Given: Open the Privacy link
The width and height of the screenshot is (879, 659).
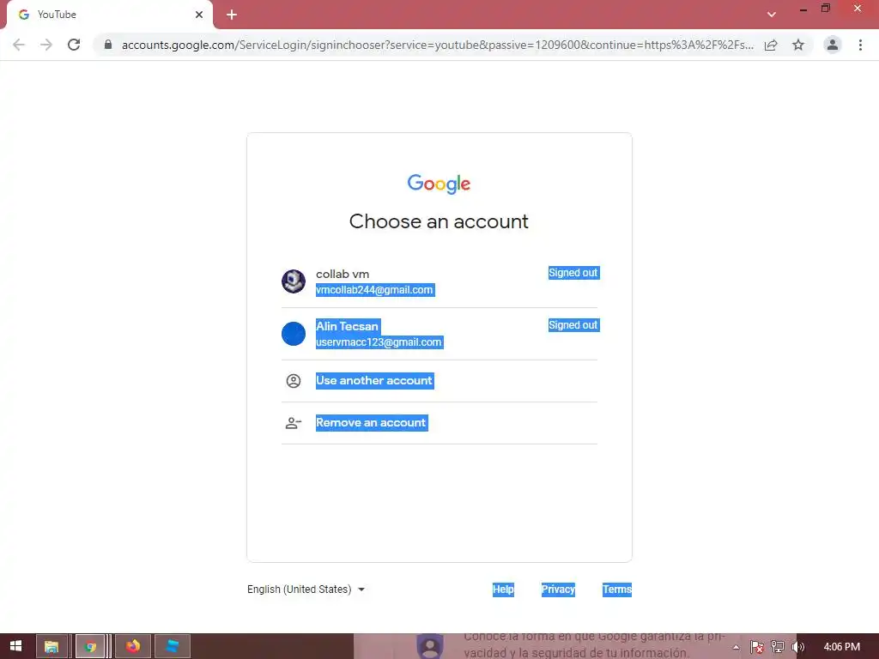Looking at the screenshot, I should coord(558,589).
